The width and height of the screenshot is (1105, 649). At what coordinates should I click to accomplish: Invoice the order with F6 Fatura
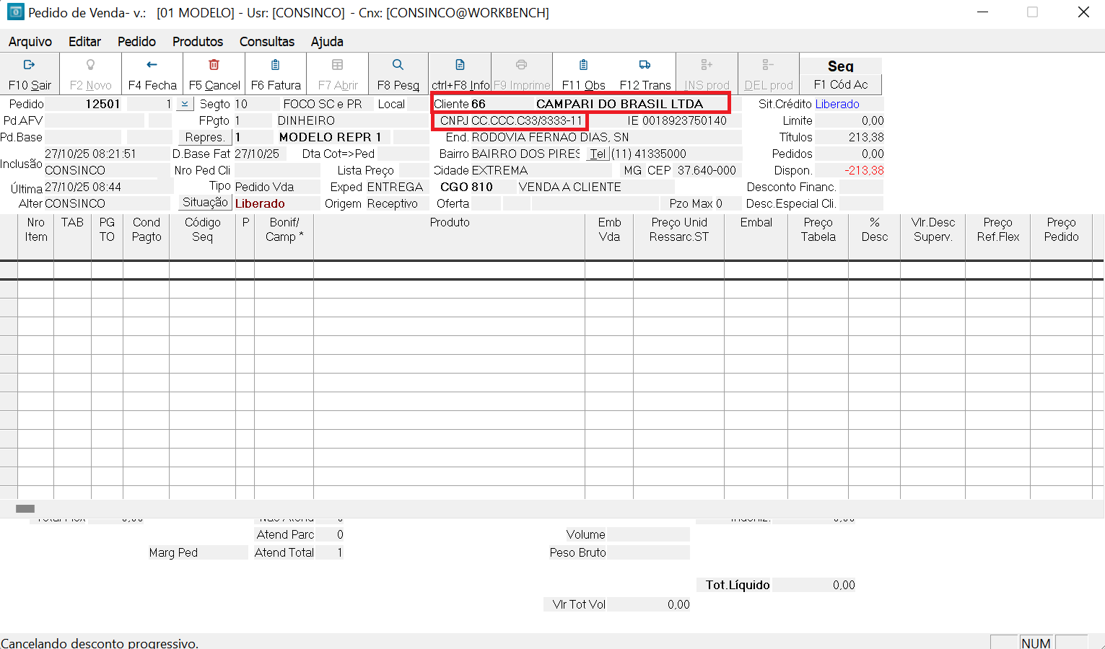(x=276, y=74)
